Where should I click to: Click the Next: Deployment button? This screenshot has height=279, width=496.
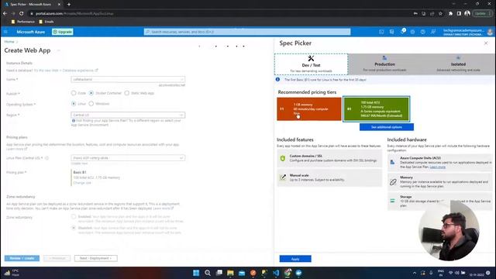(x=95, y=258)
